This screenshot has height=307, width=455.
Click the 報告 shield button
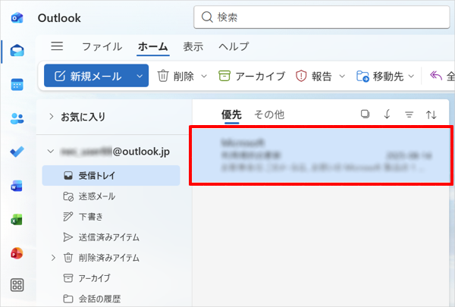(314, 76)
